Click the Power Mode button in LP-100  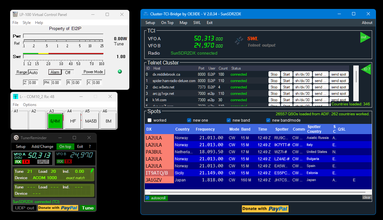[93, 72]
